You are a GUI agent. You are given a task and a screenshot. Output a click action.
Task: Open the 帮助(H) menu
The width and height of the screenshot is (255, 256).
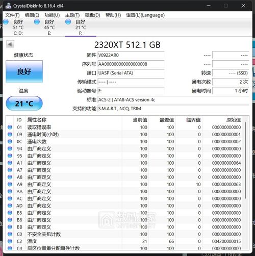click(113, 15)
